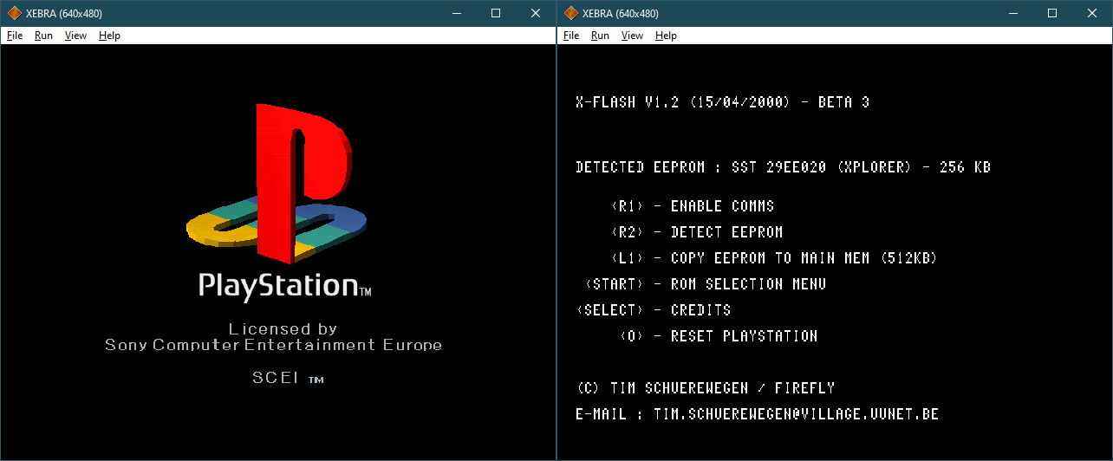Open Run menu in right XEBRA window
The image size is (1113, 461).
(x=600, y=36)
